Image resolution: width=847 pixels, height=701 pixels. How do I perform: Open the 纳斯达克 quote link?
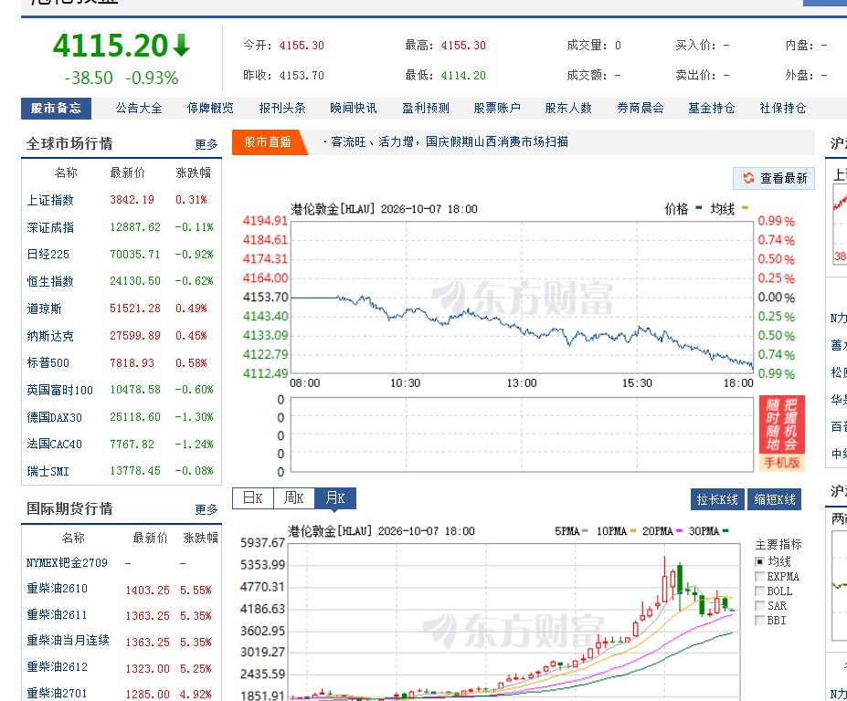pyautogui.click(x=50, y=336)
